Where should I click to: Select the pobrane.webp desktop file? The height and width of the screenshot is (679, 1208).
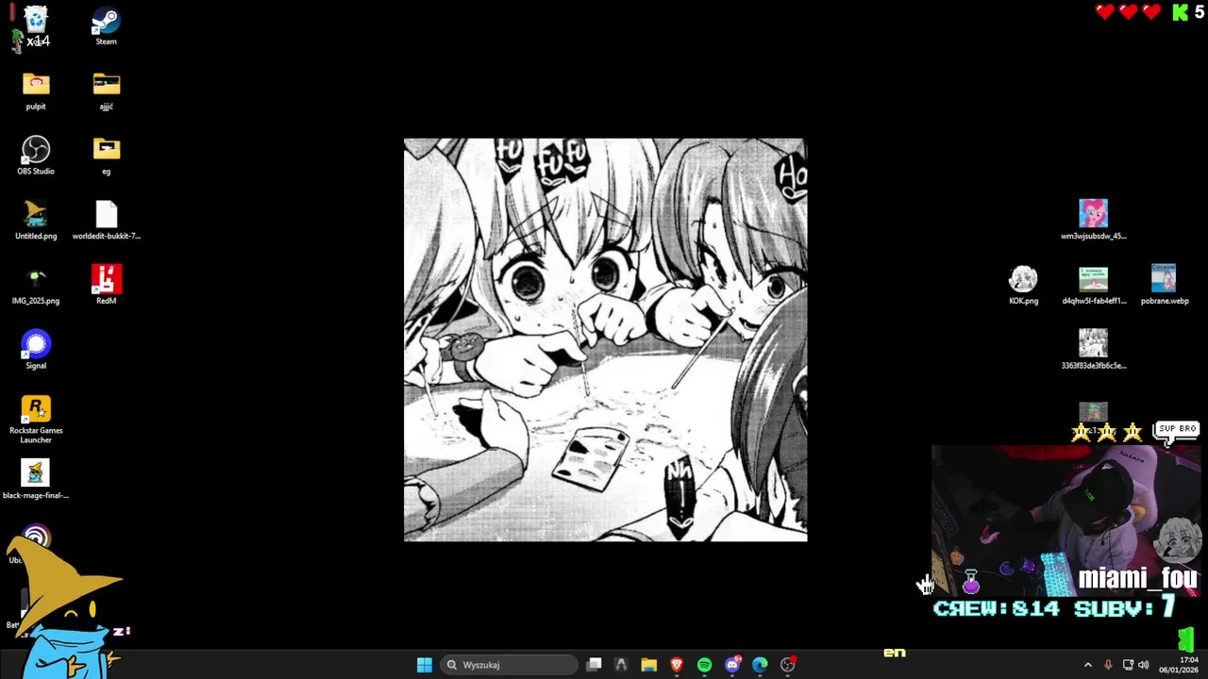[1164, 286]
